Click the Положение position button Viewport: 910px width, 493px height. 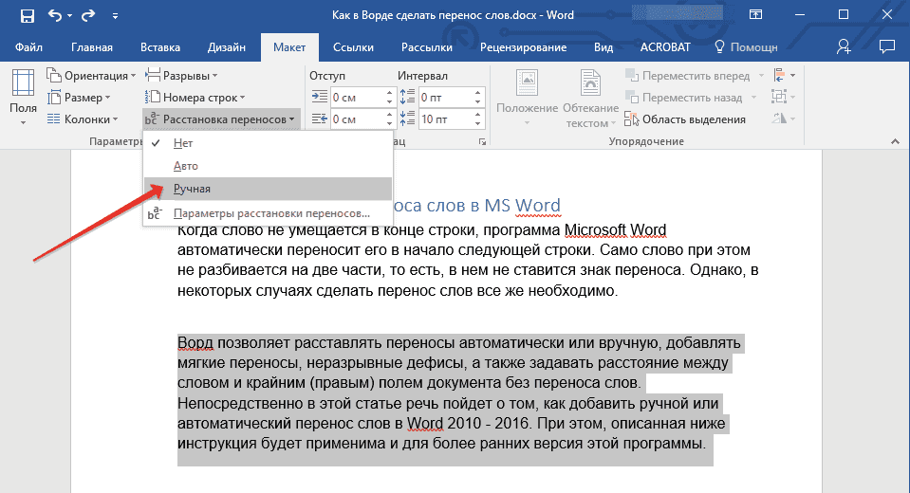pos(527,97)
